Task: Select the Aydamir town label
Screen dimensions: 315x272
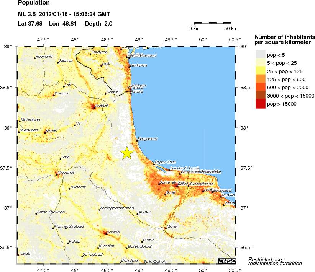Action: [78, 187]
